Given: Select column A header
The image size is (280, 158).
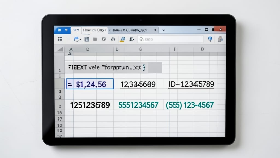Looking at the screenshot, I should (71, 49).
